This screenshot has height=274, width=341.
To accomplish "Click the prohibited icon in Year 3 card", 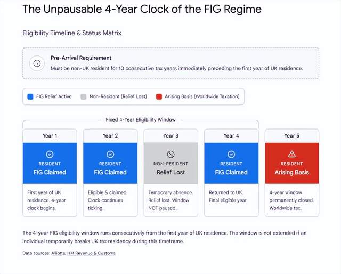I will [170, 154].
